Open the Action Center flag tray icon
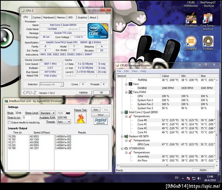 click(188, 179)
